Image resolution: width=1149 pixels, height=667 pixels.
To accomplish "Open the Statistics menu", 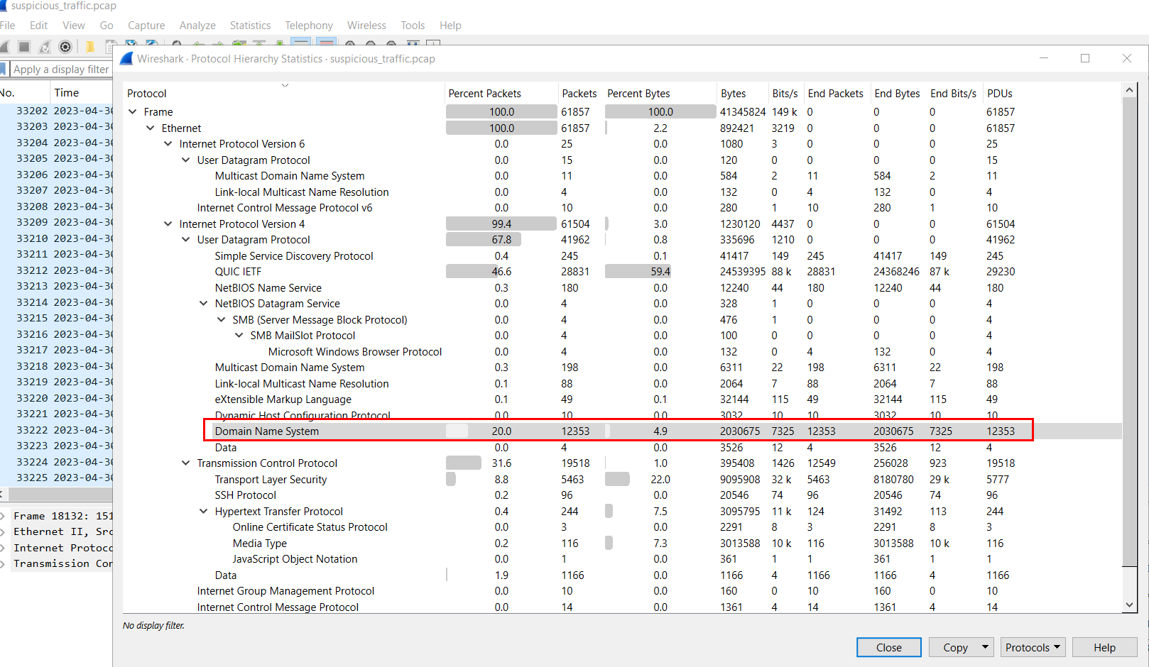I will (250, 26).
